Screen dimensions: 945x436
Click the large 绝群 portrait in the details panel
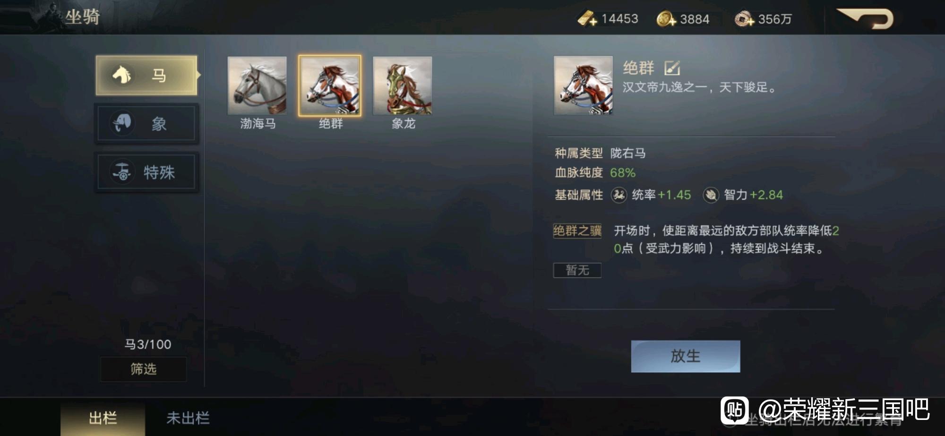tap(583, 85)
